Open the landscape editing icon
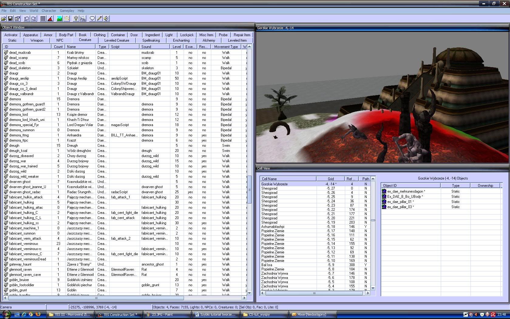The height and width of the screenshot is (319, 510). point(59,19)
